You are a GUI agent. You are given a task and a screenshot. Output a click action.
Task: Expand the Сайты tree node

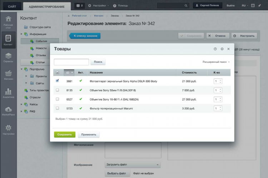click(x=26, y=83)
